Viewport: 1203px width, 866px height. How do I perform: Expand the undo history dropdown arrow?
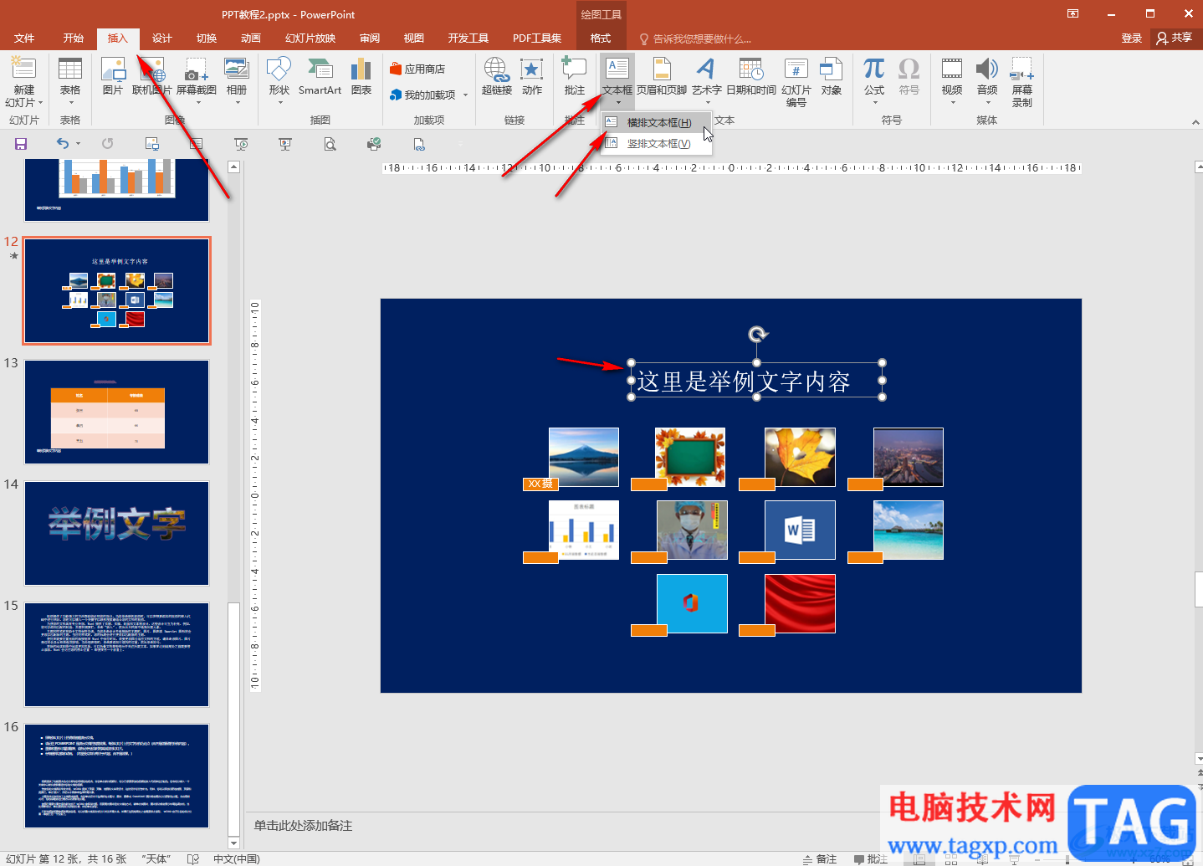pyautogui.click(x=79, y=144)
